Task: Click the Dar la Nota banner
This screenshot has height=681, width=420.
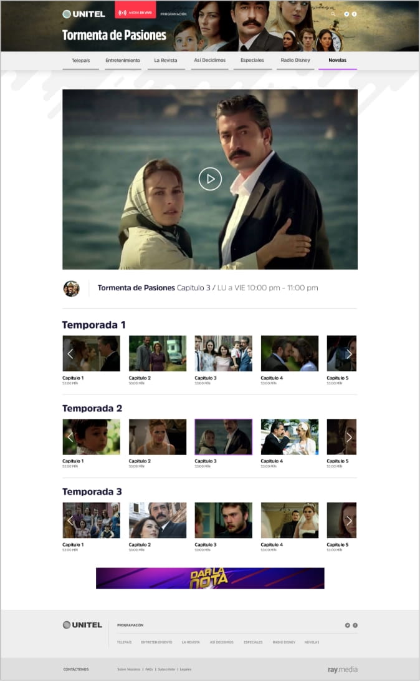Action: tap(210, 578)
